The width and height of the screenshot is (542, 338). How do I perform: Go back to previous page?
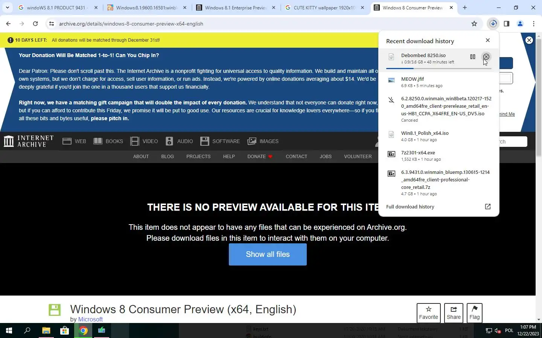8,24
